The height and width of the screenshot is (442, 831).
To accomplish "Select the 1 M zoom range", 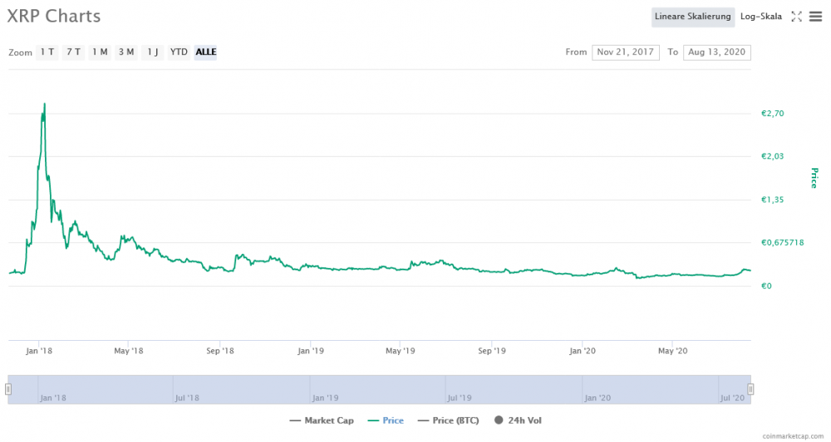I will click(x=100, y=51).
